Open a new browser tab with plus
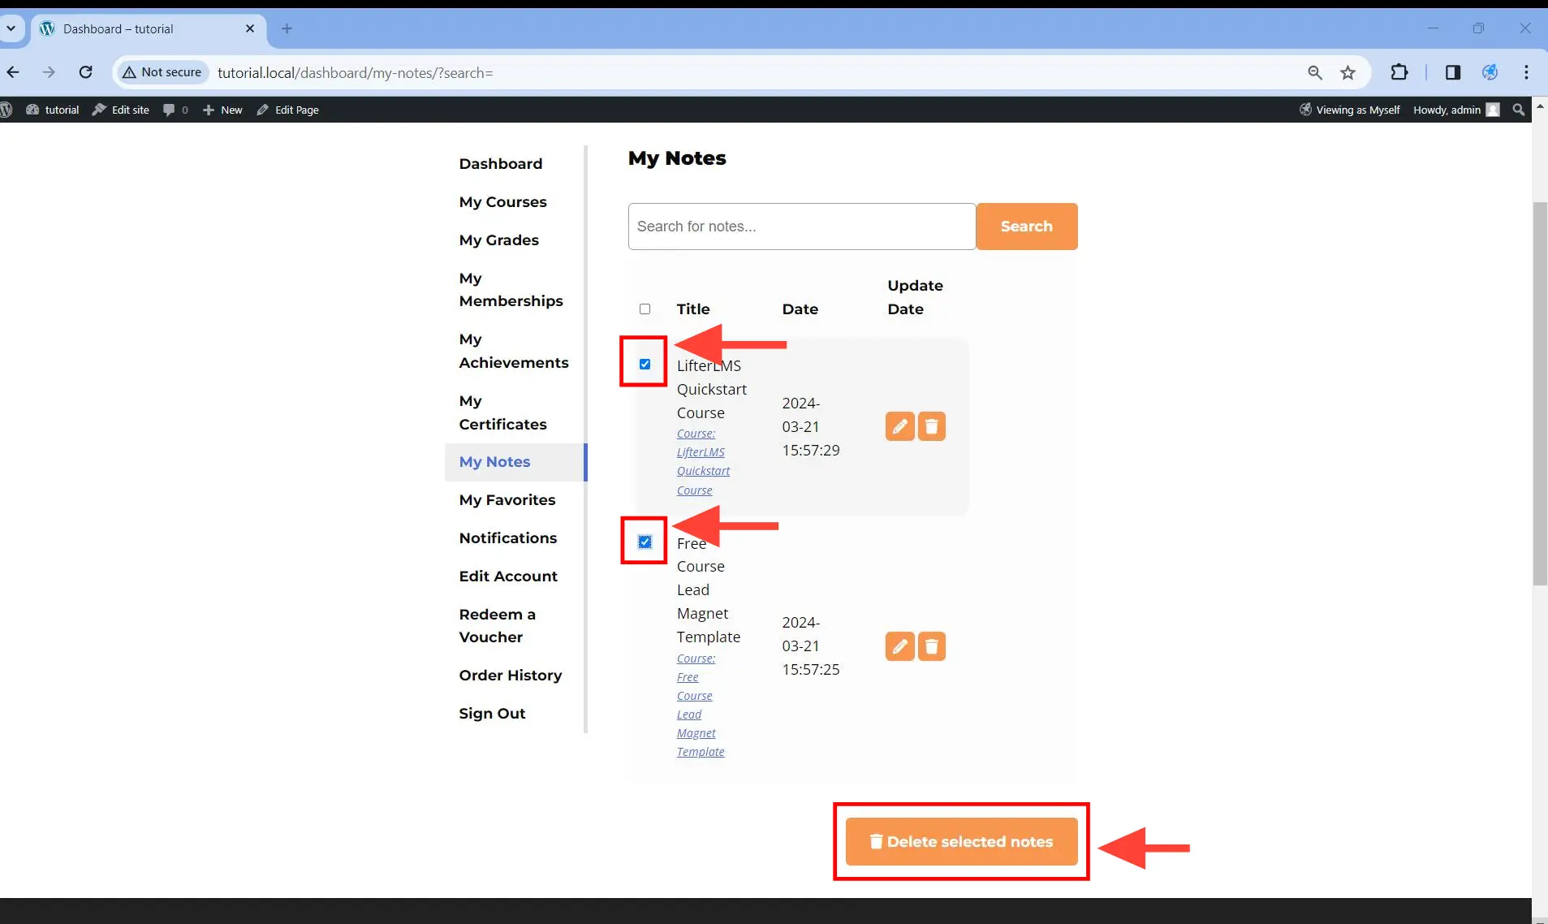Image resolution: width=1548 pixels, height=924 pixels. (x=287, y=28)
